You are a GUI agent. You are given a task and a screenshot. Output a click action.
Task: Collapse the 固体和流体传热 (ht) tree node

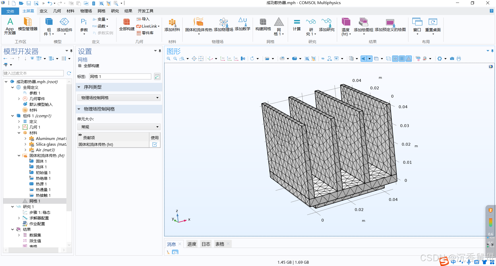coord(19,155)
